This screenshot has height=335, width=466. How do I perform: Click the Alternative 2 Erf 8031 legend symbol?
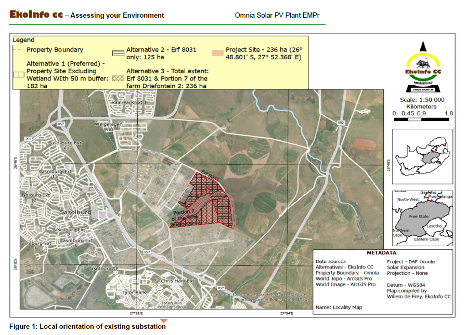pyautogui.click(x=118, y=53)
